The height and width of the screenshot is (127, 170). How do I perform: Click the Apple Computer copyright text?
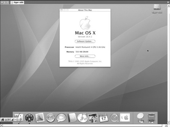[85, 62]
